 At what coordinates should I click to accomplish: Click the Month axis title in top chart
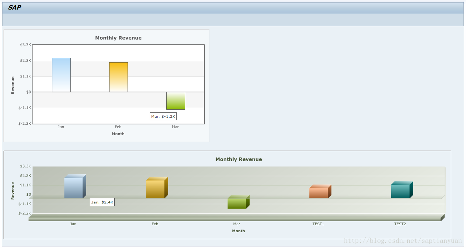click(x=118, y=134)
